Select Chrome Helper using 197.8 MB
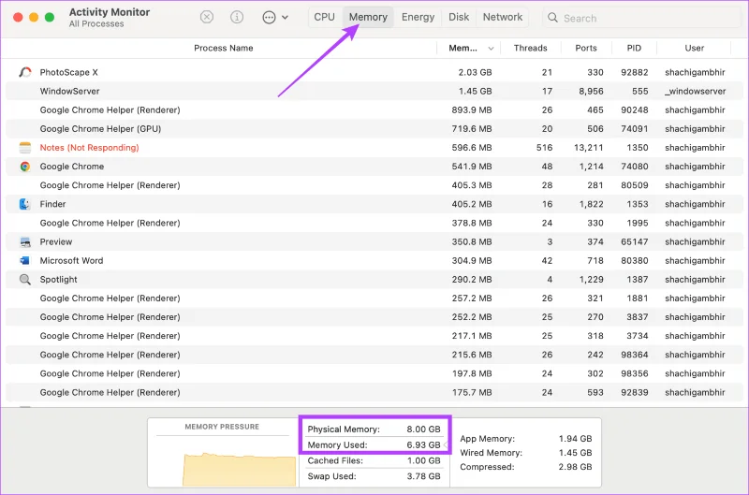749x495 pixels. point(374,373)
